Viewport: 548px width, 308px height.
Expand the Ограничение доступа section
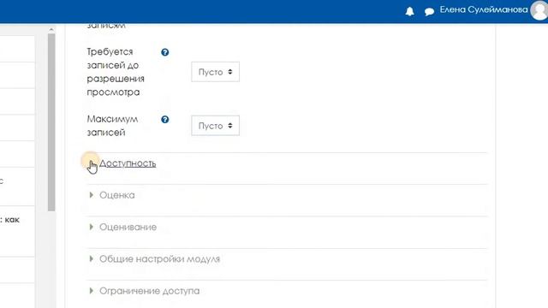point(149,291)
